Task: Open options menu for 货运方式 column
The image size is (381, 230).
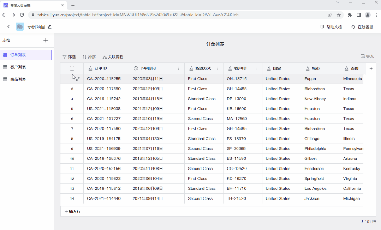Action: pyautogui.click(x=218, y=68)
